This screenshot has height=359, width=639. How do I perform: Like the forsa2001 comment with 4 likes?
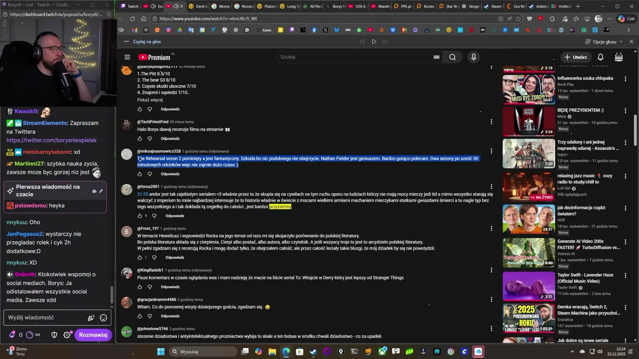point(140,216)
